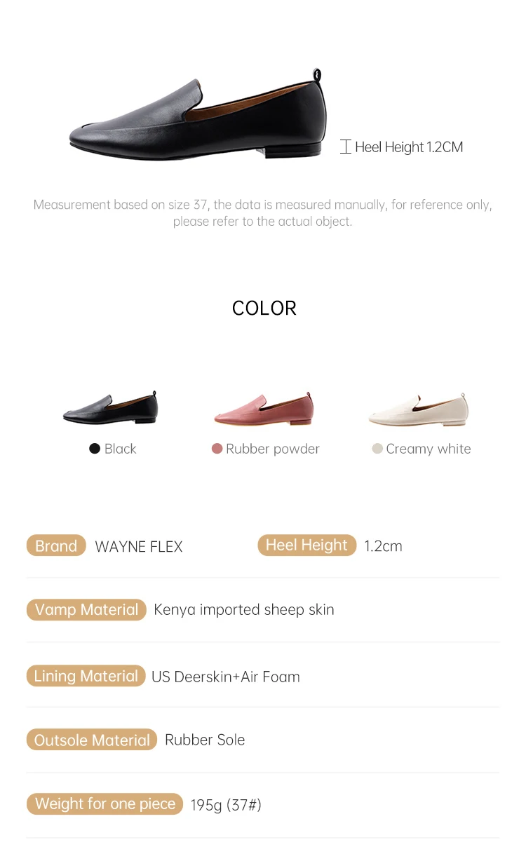Click the WAYNE FLEX brand name
Image resolution: width=526 pixels, height=861 pixels.
tap(139, 547)
